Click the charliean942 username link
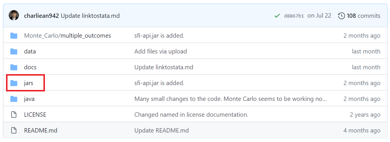The width and height of the screenshot is (390, 142). pos(42,16)
